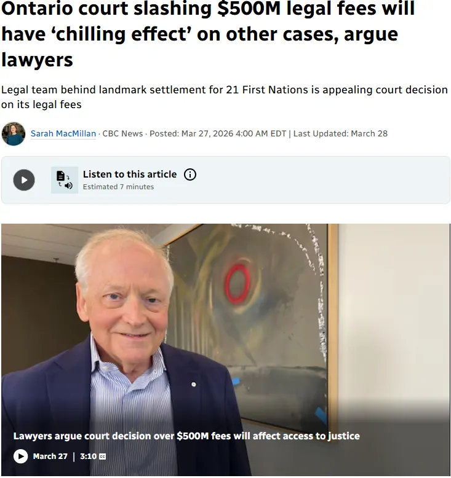Click the CBC News byline text
451x478 pixels.
(x=122, y=133)
